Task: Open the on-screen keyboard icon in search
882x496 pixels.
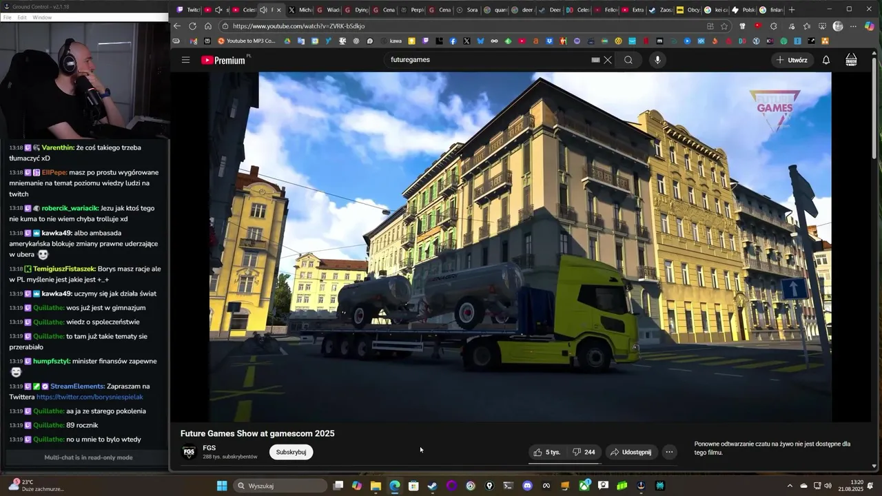Action: coord(595,60)
